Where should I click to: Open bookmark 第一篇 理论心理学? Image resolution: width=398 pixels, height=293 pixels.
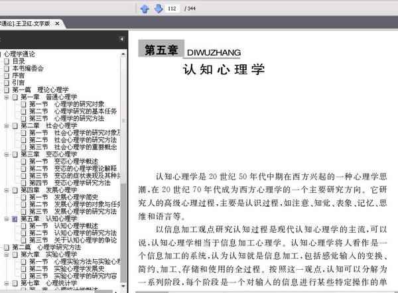[x=40, y=89]
